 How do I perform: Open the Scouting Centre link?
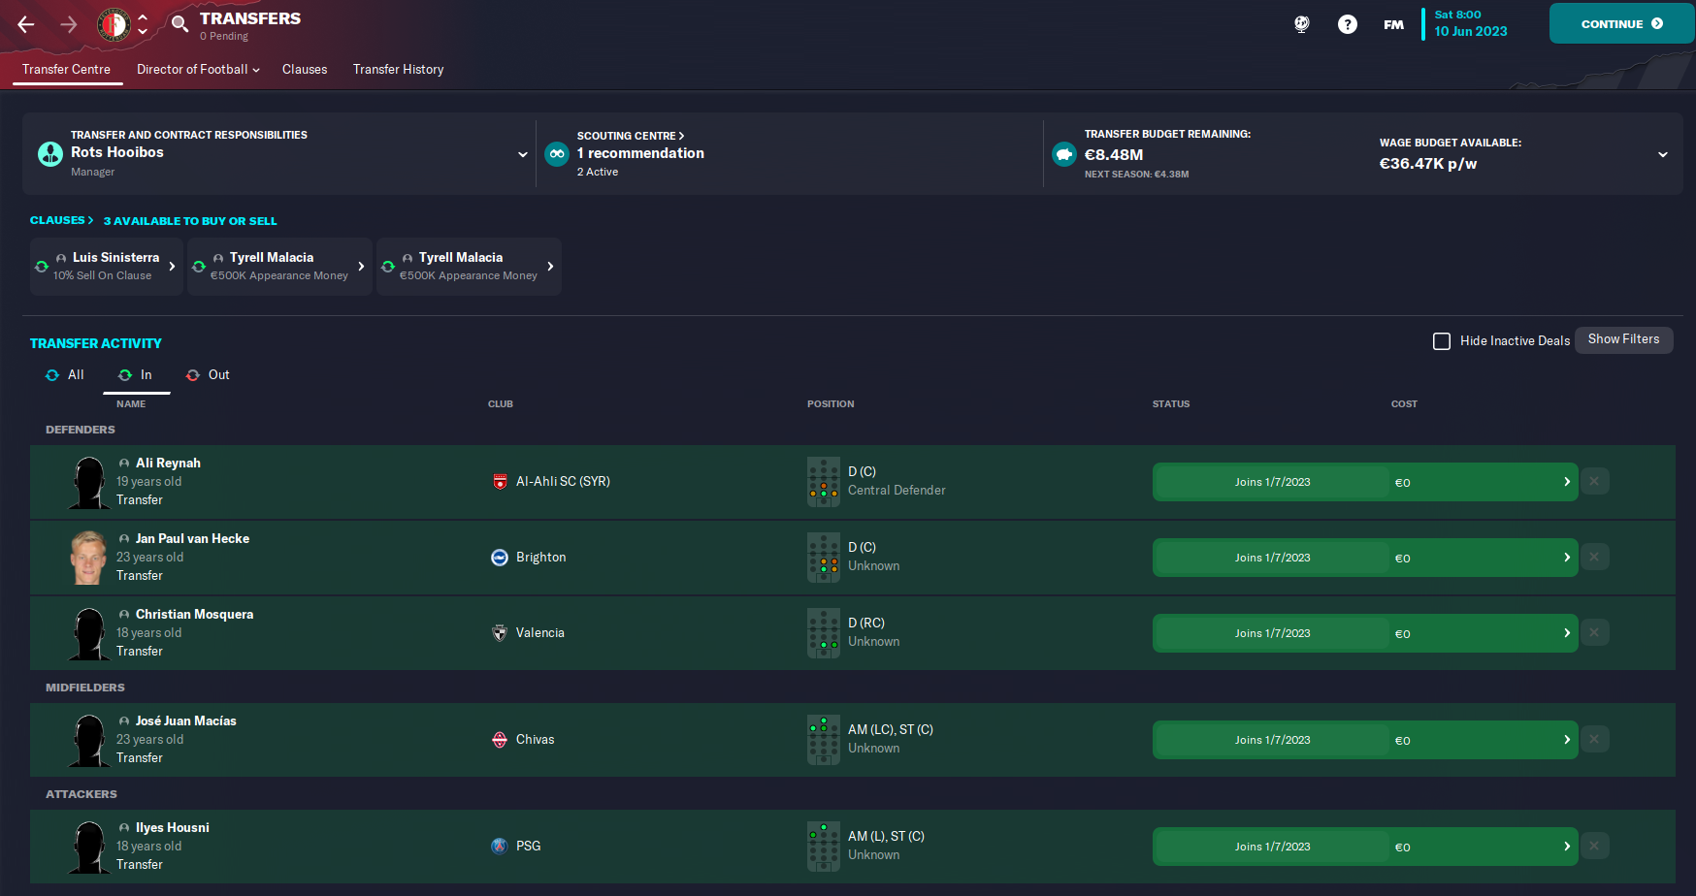(x=631, y=136)
